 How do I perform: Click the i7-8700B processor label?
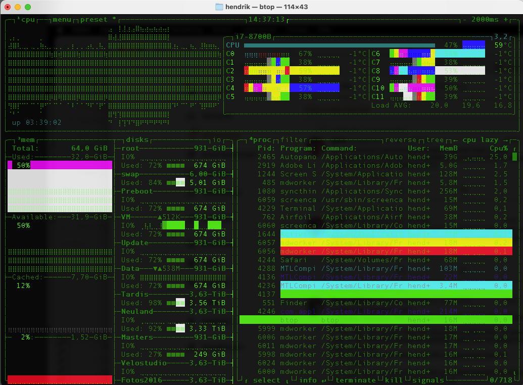click(x=254, y=36)
